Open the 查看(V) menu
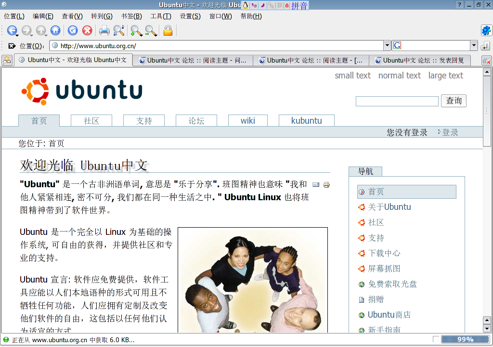This screenshot has height=347, width=493. coord(72,16)
